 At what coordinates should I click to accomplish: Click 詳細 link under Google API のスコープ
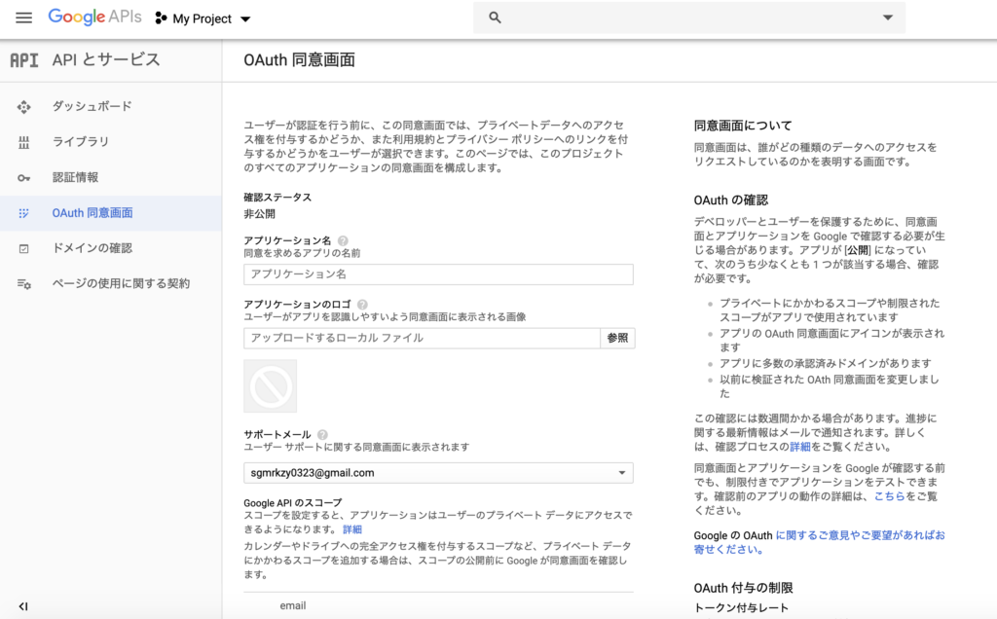352,529
